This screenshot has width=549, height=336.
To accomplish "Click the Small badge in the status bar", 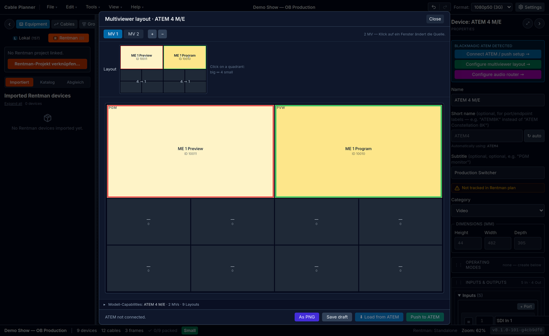I will pyautogui.click(x=190, y=331).
